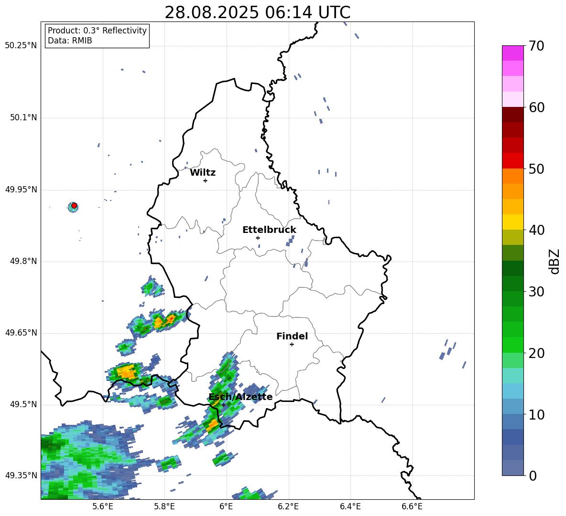Select the Ettelbruck city label

click(269, 230)
